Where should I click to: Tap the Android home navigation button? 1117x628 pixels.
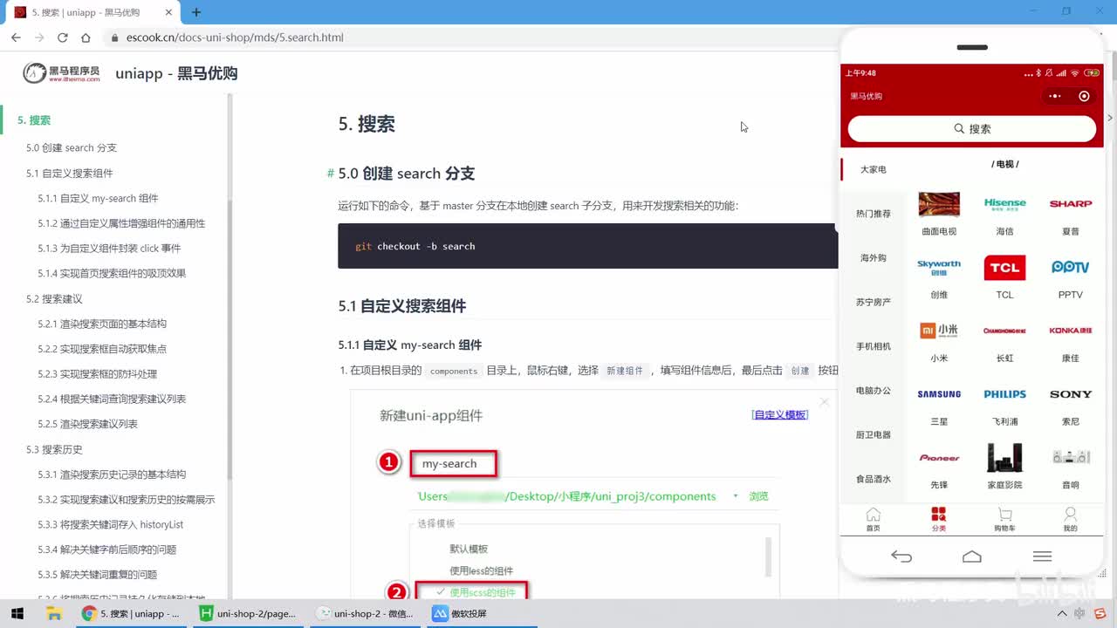(971, 556)
